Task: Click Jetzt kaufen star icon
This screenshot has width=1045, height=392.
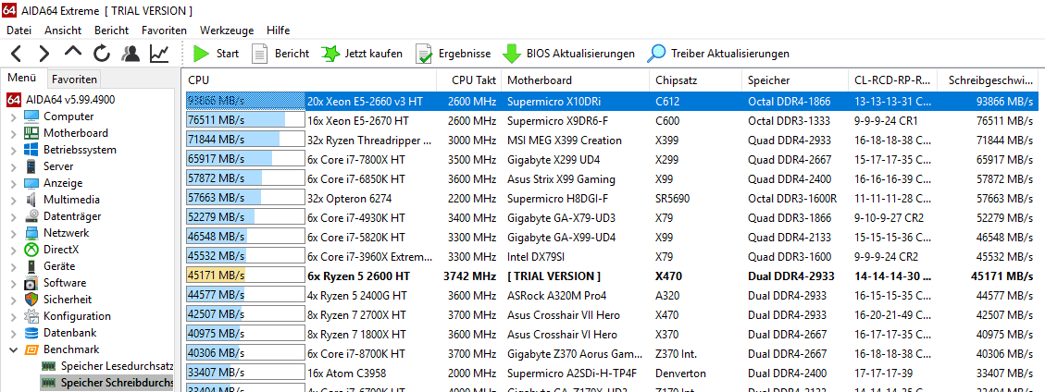Action: (330, 54)
